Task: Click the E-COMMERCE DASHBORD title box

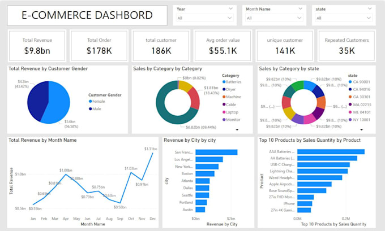Action: coord(87,15)
